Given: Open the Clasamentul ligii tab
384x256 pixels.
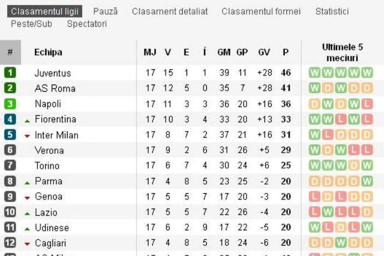Looking at the screenshot, I should (45, 11).
